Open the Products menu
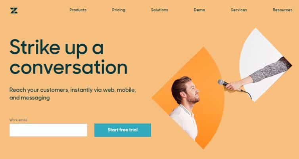Screen dimensions: 299x159 click(x=78, y=10)
